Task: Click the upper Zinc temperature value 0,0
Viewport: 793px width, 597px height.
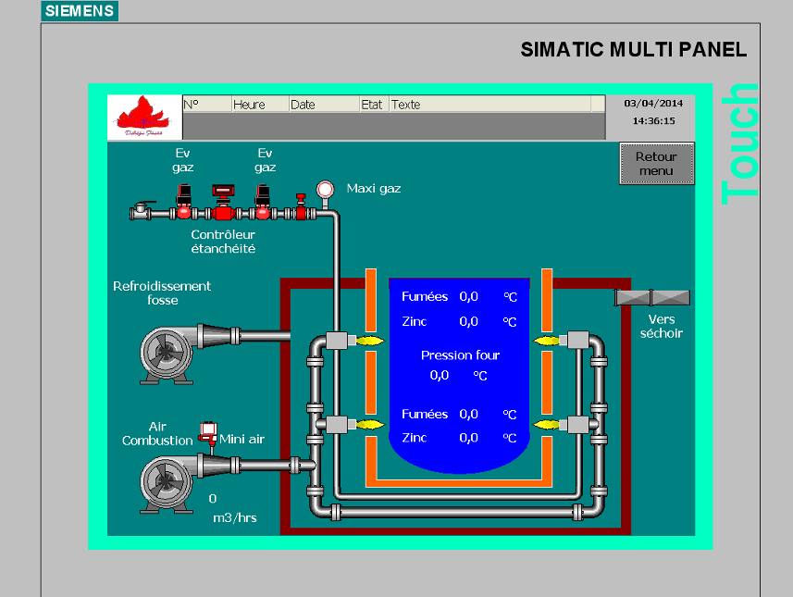Action: click(469, 321)
